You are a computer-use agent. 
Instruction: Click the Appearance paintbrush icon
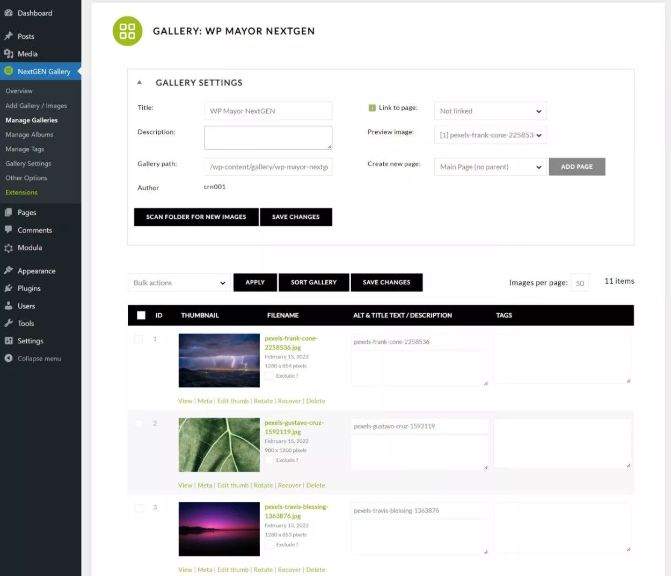click(x=9, y=271)
